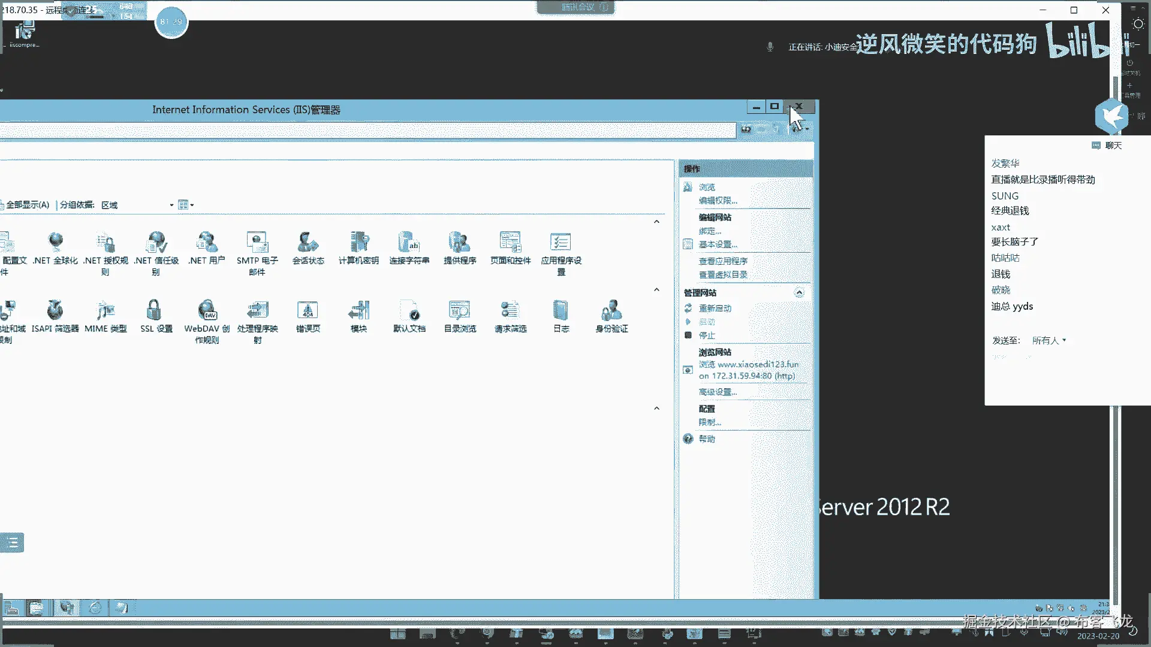Open the view mode dropdown next to grouping

[186, 205]
